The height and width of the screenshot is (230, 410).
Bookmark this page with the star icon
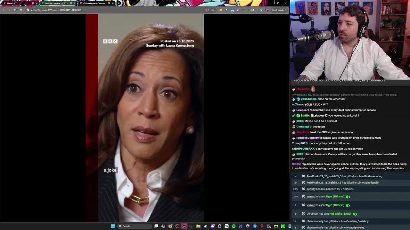213,10
